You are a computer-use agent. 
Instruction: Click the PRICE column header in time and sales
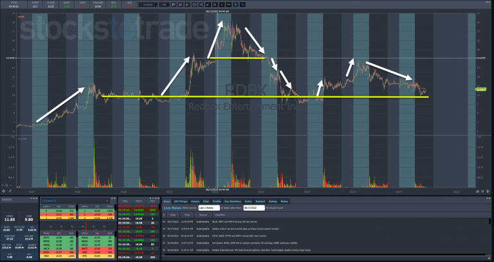pos(139,201)
